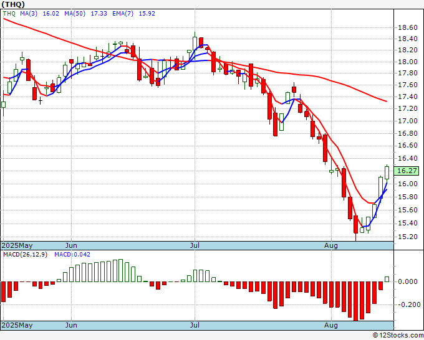Open the 12Stocks.com copyright link

point(398,335)
